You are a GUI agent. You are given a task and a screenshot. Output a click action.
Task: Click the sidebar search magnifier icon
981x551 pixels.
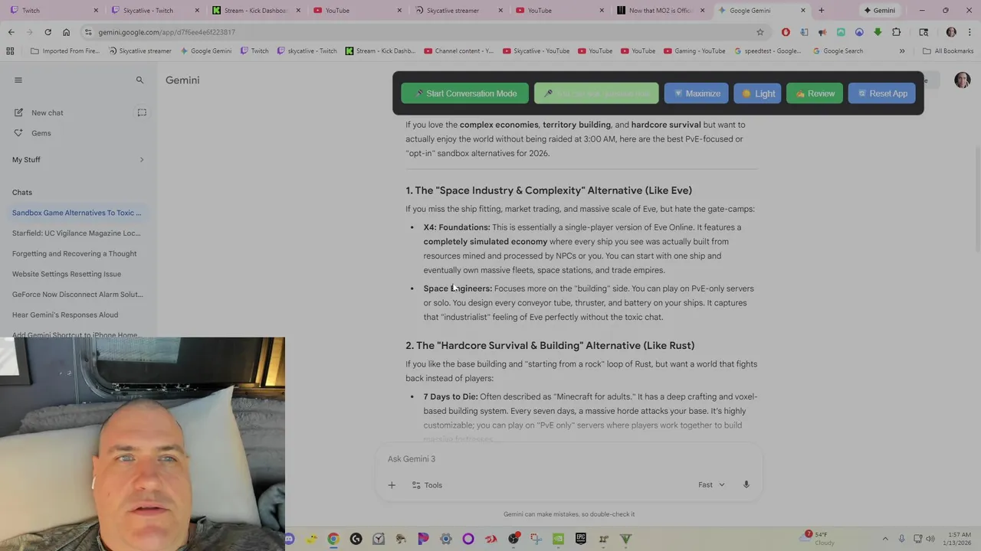139,80
